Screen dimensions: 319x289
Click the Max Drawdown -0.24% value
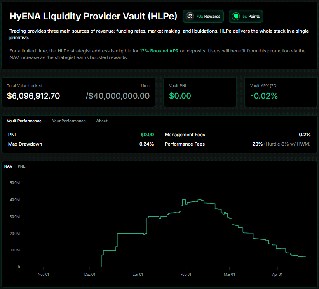pos(145,144)
